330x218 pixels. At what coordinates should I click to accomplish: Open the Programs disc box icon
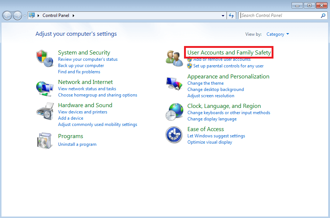(44, 141)
